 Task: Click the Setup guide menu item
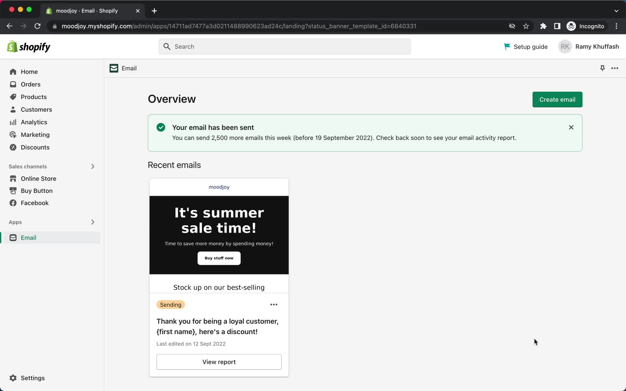[525, 46]
